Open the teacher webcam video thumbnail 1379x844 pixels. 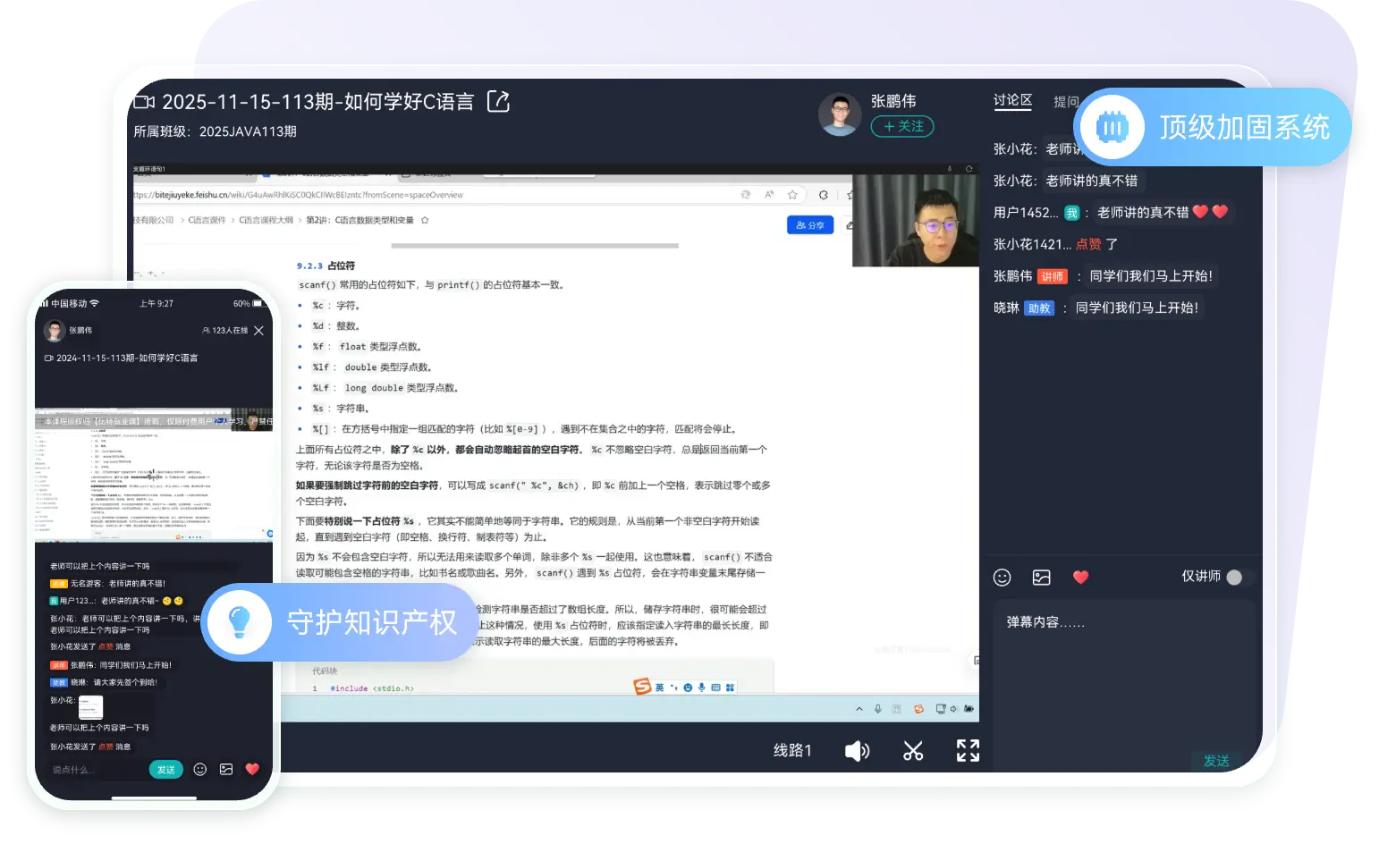pyautogui.click(x=915, y=221)
